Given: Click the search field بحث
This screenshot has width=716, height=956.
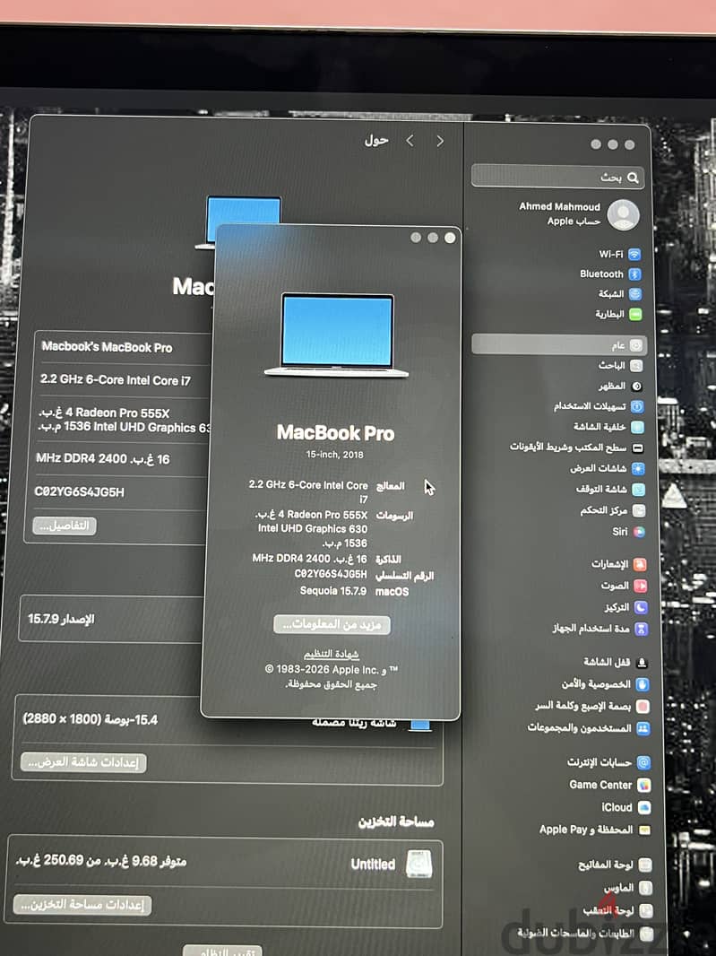Looking at the screenshot, I should (x=557, y=177).
